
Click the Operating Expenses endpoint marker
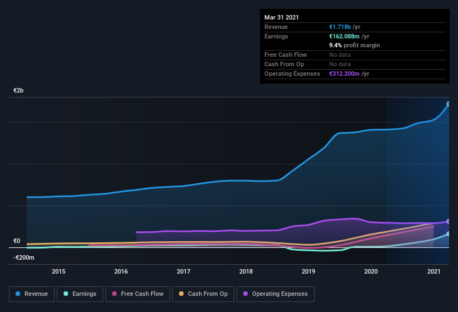[x=449, y=221]
